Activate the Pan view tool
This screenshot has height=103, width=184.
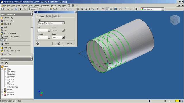(x=90, y=9)
